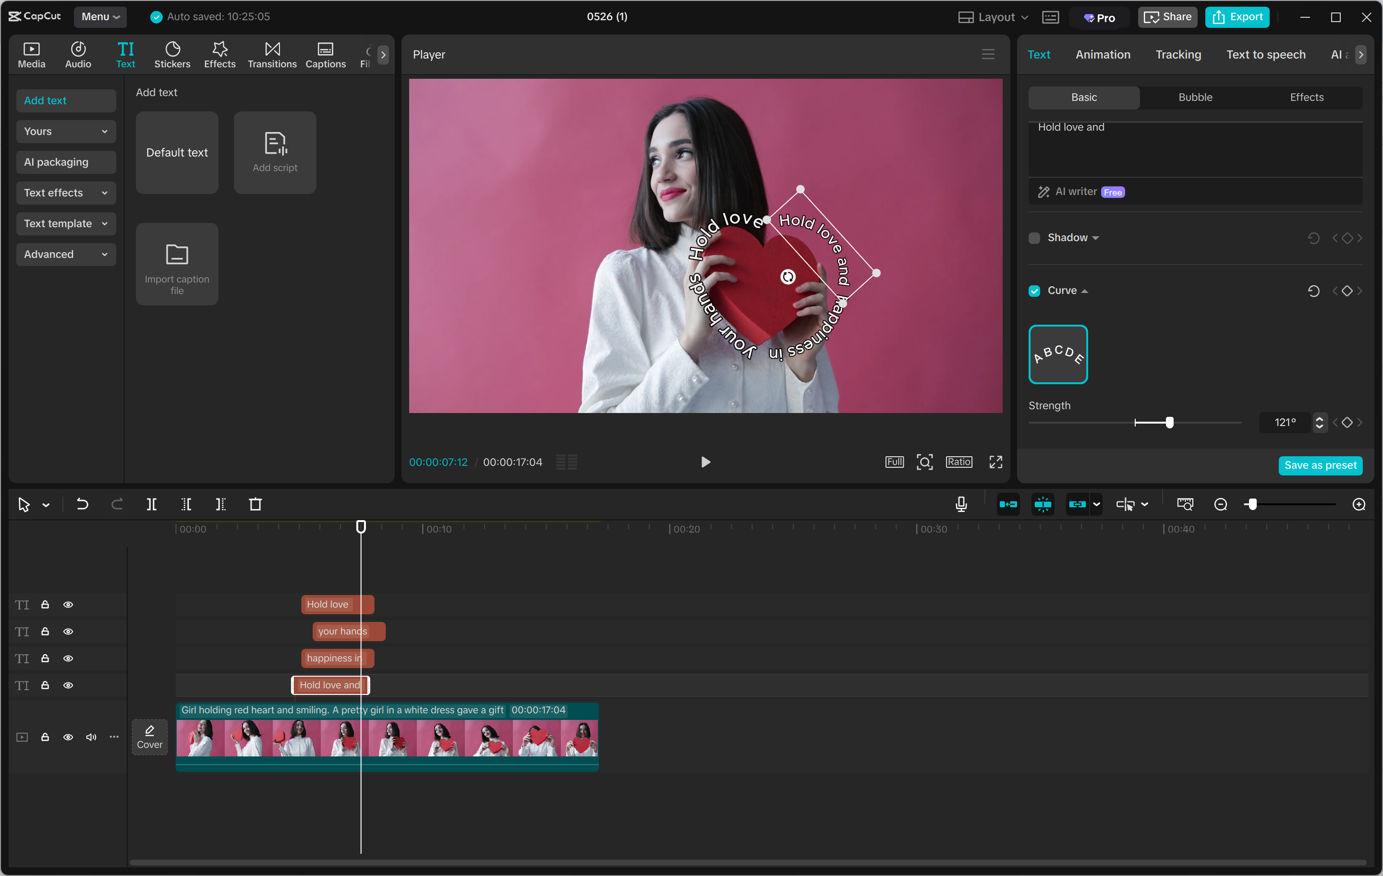The height and width of the screenshot is (876, 1383).
Task: Disable the Curve effect checkbox
Action: [1034, 291]
